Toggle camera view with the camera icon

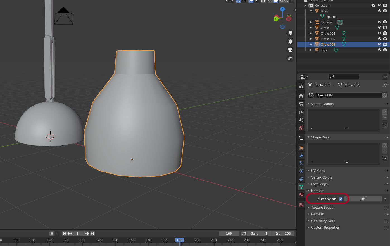point(290,50)
